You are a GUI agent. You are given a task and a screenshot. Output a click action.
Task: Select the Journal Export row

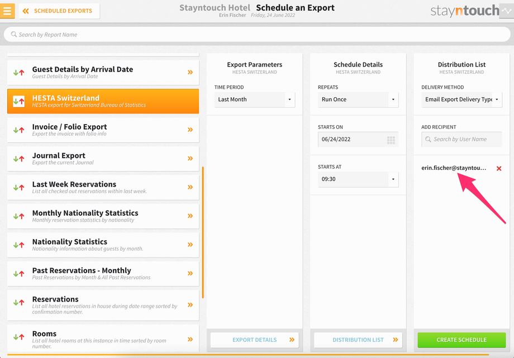[x=103, y=159]
